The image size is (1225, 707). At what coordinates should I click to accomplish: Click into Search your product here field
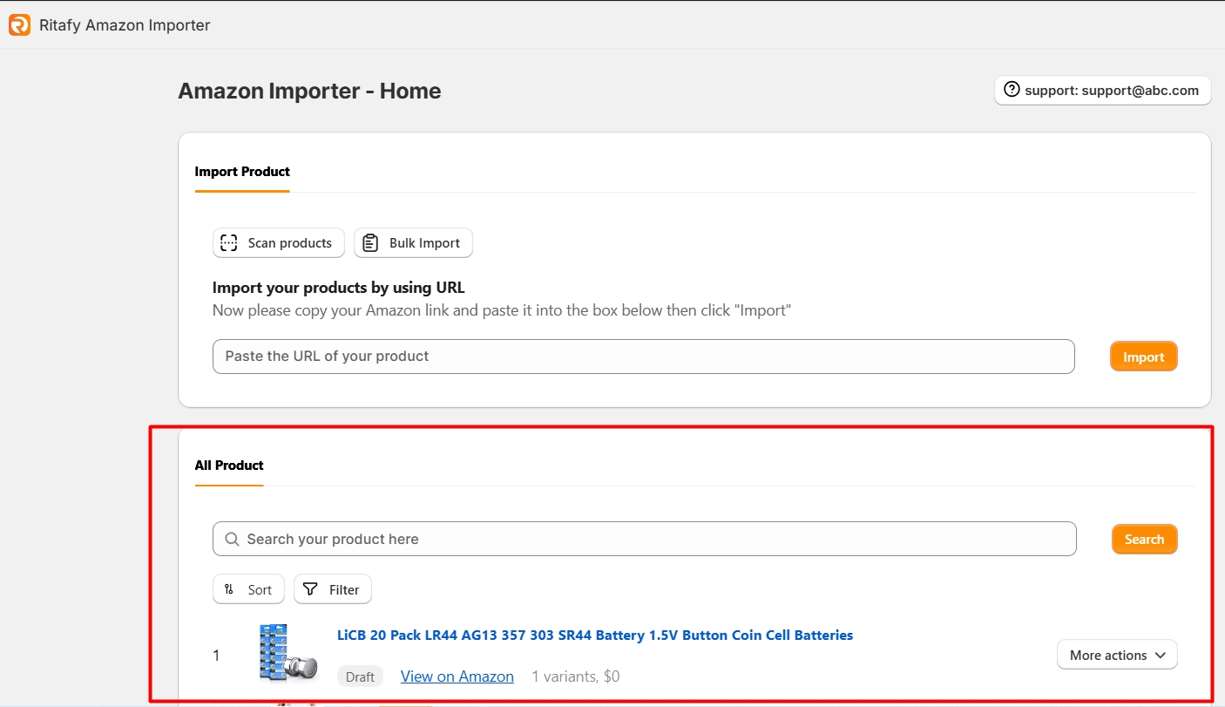click(653, 540)
